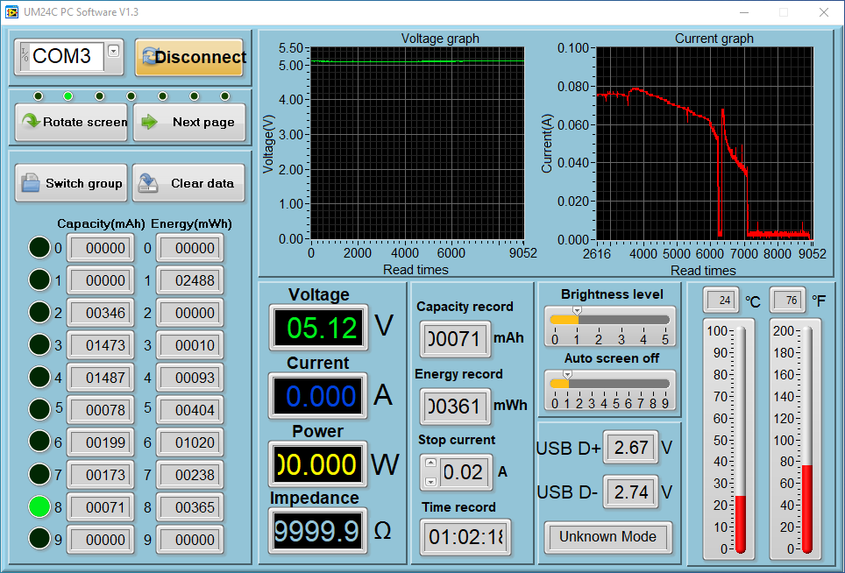Click group 5 energy value 00404
Screen dimensions: 845x573
pos(191,410)
